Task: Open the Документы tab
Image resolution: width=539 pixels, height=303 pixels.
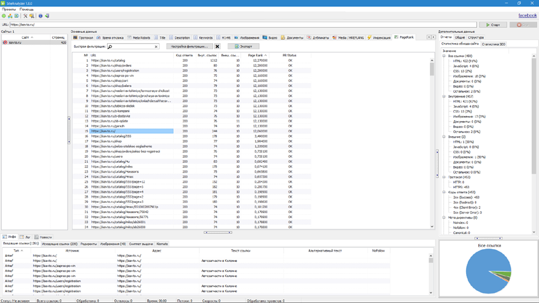Action: [292, 37]
